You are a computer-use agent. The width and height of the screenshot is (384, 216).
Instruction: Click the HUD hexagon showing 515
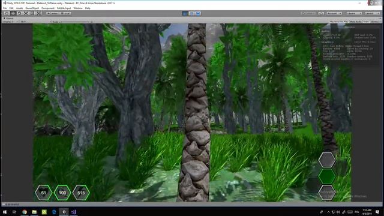tap(81, 193)
